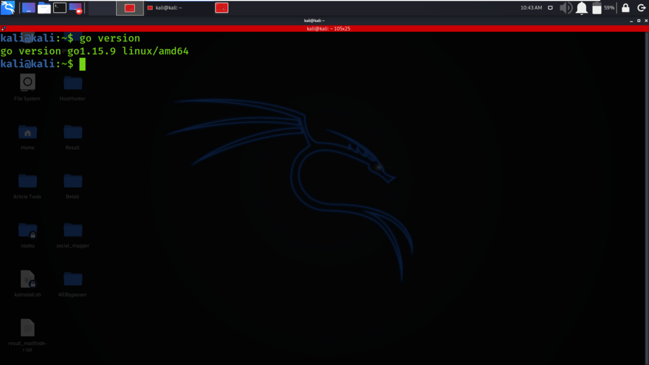The width and height of the screenshot is (649, 365).
Task: Open the Belati desktop folder
Action: [73, 185]
